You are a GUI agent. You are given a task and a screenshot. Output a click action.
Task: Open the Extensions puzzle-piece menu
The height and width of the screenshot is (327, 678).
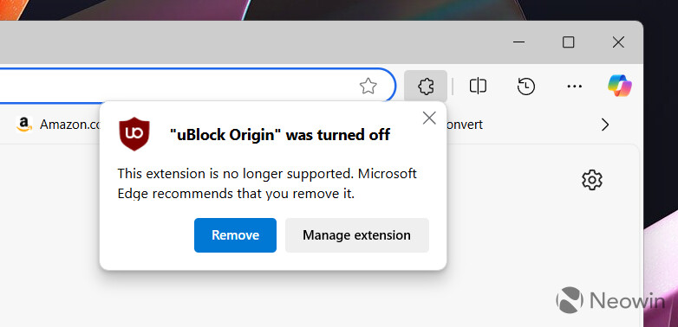426,87
